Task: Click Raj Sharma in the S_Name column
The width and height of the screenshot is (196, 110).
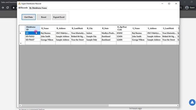Action: click(x=139, y=33)
